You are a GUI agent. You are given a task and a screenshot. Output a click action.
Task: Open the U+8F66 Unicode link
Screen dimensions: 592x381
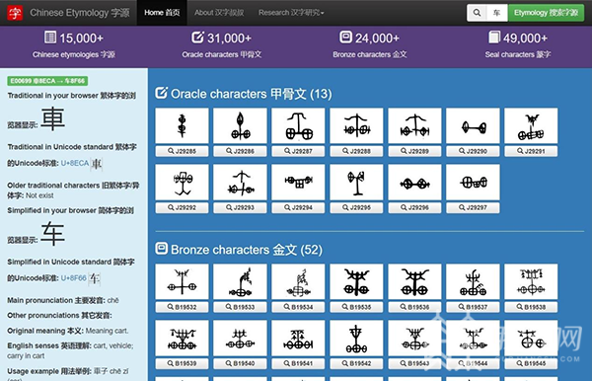coord(74,278)
